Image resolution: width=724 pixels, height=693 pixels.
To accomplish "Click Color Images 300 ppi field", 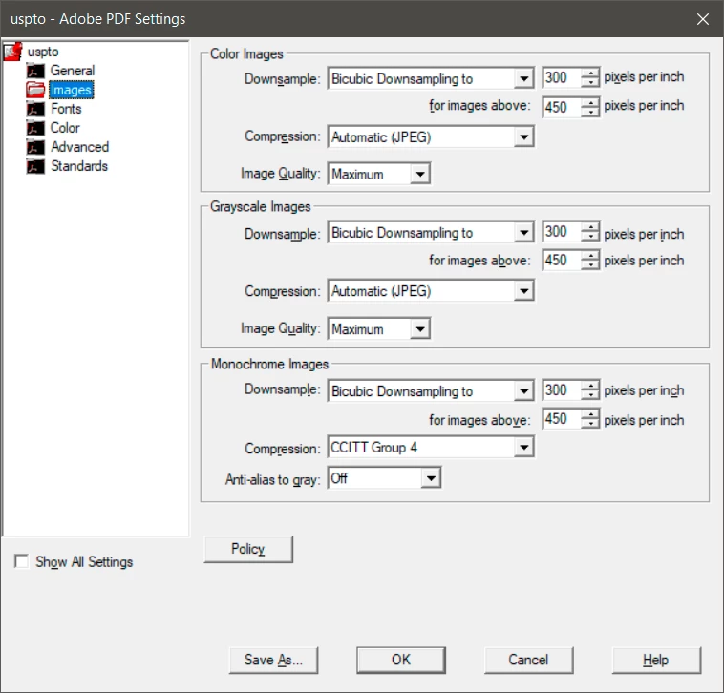I will [x=562, y=77].
